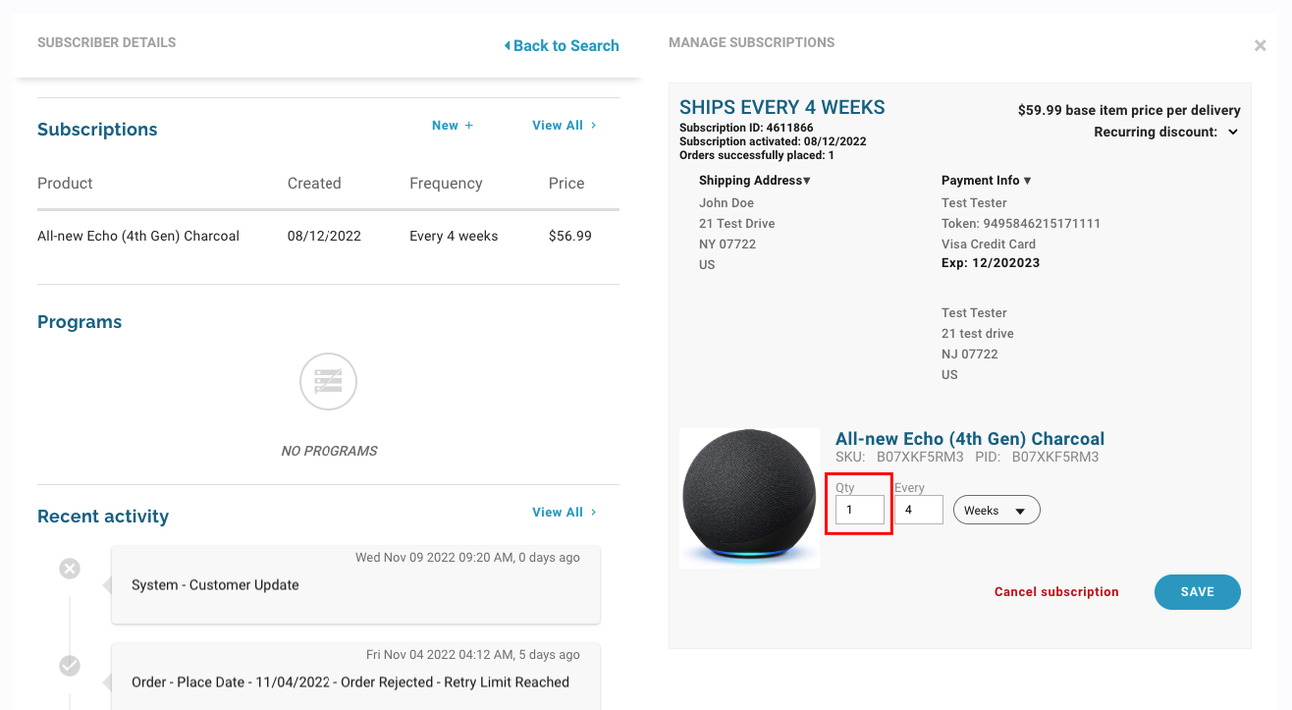Viewport: 1292px width, 710px height.
Task: Click the Qty input field
Action: tap(860, 510)
